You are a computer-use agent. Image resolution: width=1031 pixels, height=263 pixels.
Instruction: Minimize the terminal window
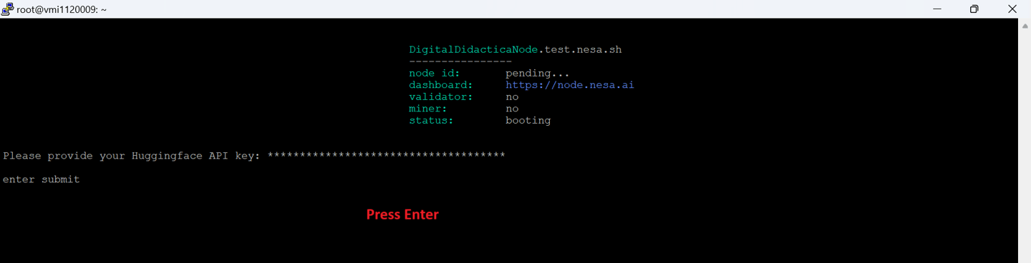937,9
